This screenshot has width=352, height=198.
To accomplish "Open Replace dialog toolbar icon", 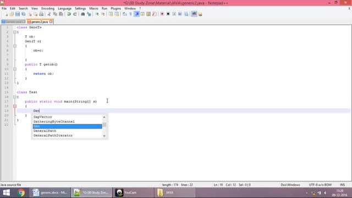I will [89, 14].
